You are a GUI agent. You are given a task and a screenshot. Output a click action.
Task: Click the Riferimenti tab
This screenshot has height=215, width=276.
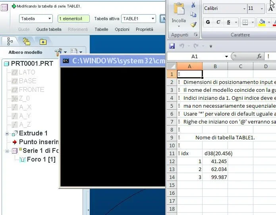(78, 29)
